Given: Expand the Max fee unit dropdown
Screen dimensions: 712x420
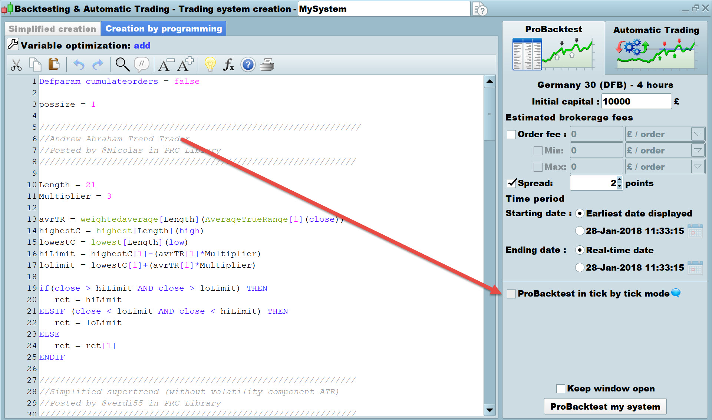Looking at the screenshot, I should click(698, 167).
